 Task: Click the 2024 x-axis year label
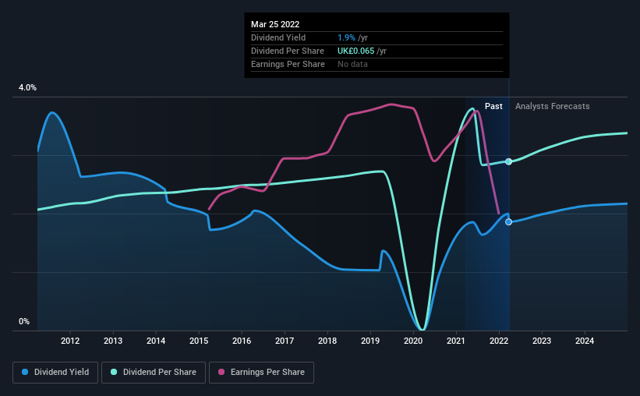coord(585,341)
